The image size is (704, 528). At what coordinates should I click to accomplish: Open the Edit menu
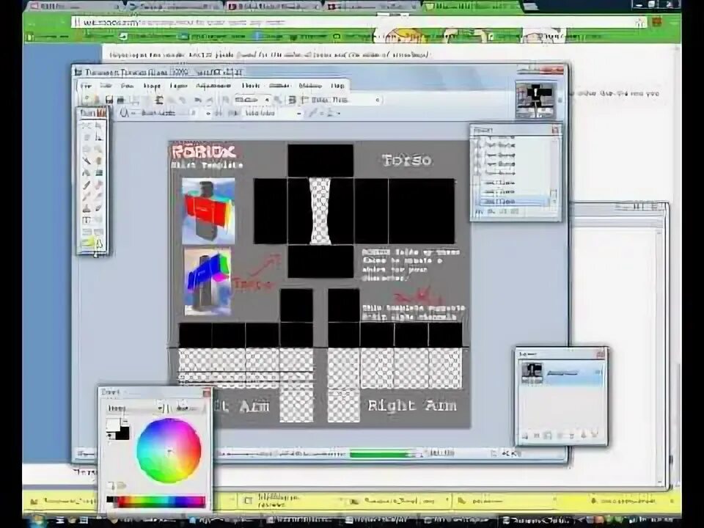(106, 85)
